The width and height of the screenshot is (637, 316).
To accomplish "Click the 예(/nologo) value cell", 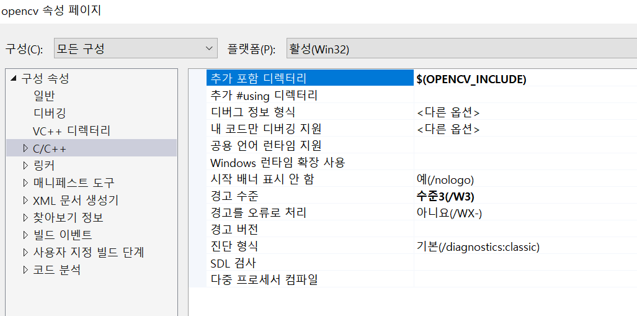I will coord(525,179).
